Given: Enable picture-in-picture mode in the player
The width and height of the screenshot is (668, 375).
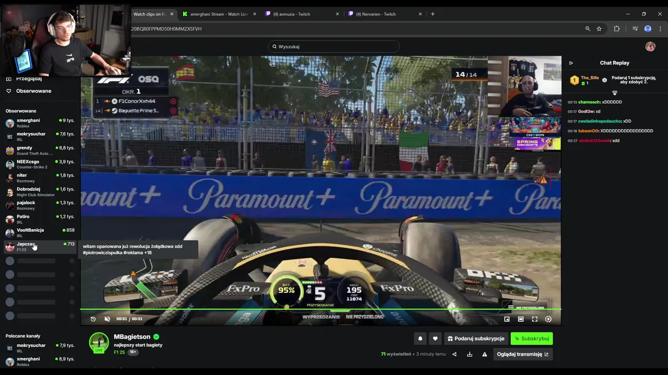Looking at the screenshot, I should pyautogui.click(x=507, y=319).
